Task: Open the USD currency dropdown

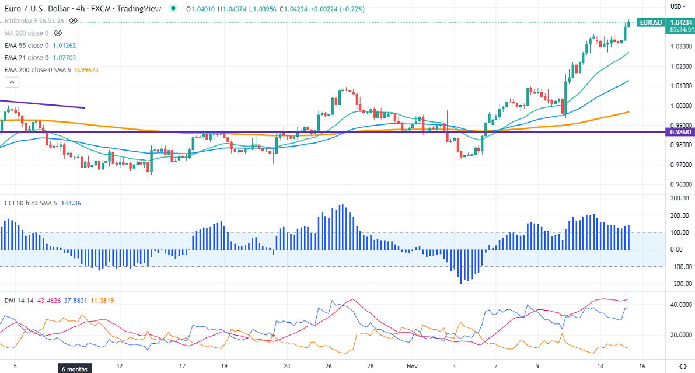Action: tap(677, 6)
